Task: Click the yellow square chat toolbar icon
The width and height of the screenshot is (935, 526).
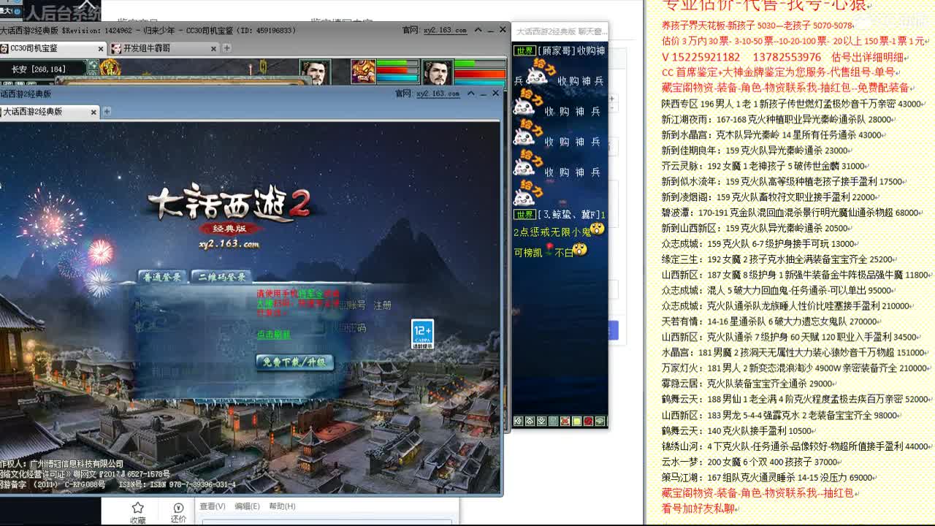Action: (576, 422)
